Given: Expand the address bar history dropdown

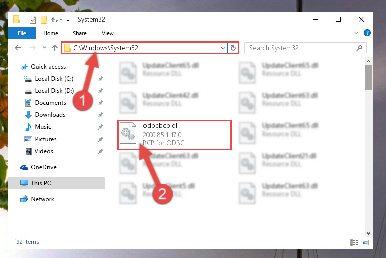Looking at the screenshot, I should point(223,48).
